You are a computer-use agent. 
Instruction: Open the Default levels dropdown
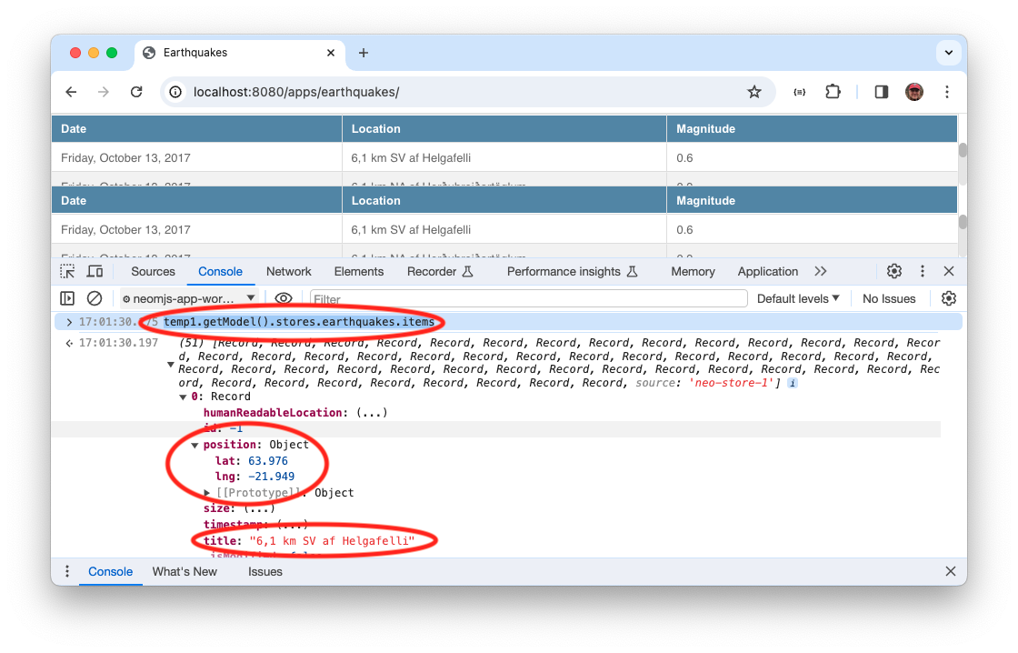coord(798,298)
